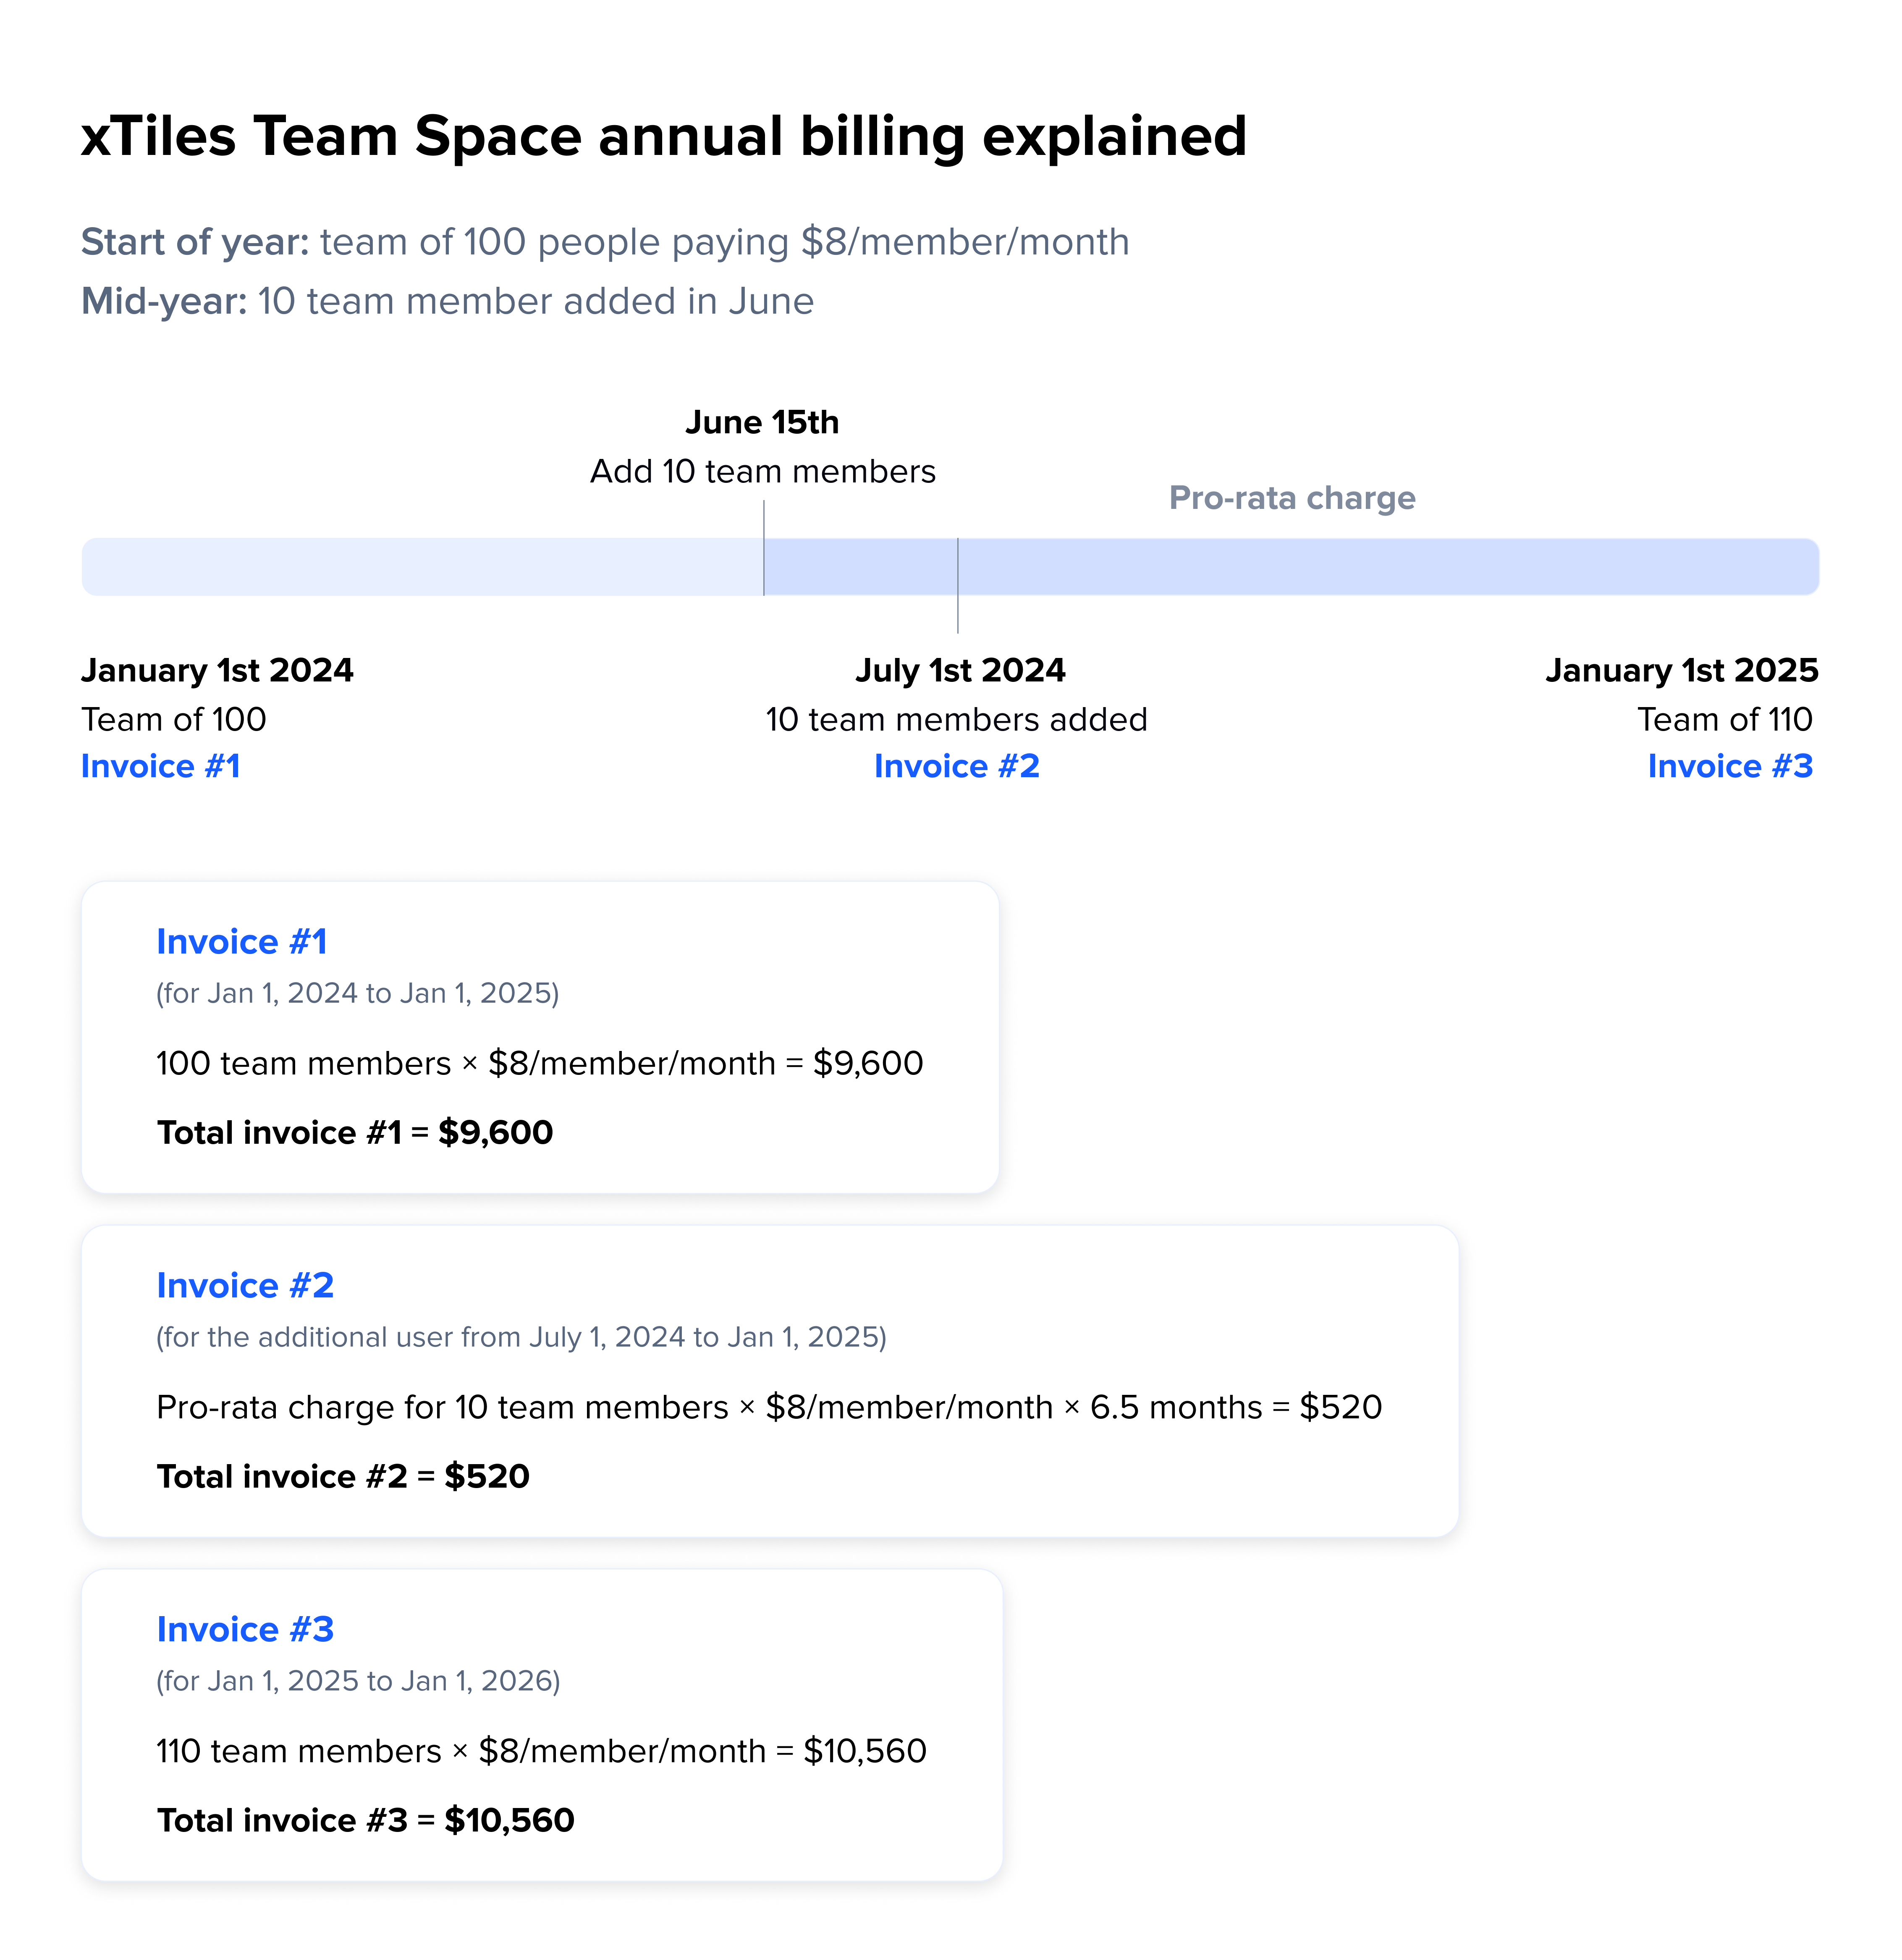
Task: Click the '110 team members × $8/member/month' line
Action: [542, 1751]
